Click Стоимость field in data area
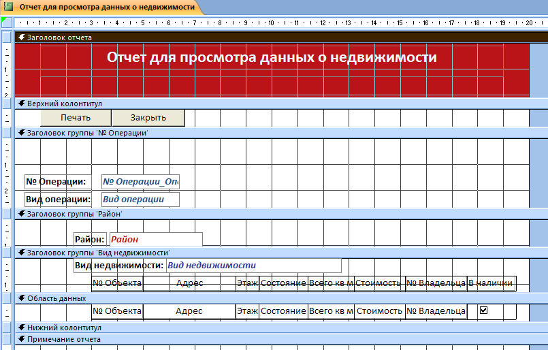 click(x=380, y=311)
